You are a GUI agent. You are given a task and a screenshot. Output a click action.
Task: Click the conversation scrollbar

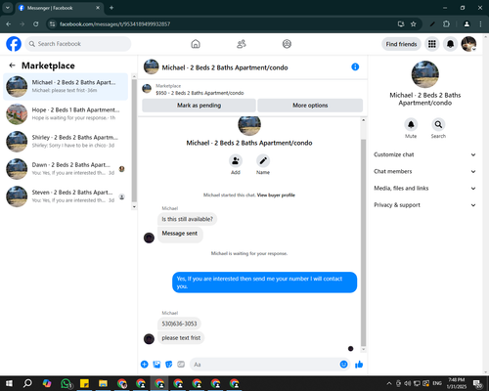364,242
